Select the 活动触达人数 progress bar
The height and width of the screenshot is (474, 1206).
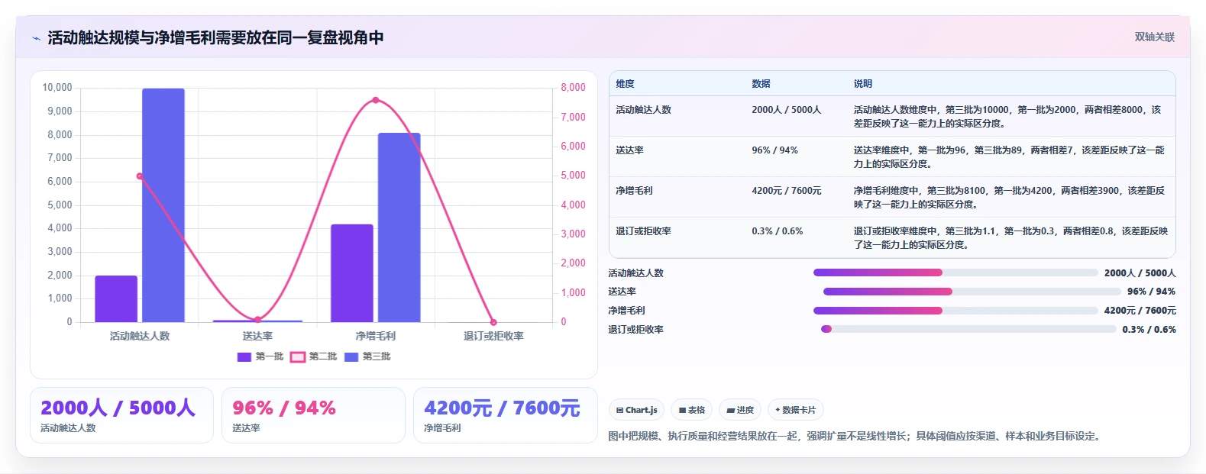tap(955, 272)
